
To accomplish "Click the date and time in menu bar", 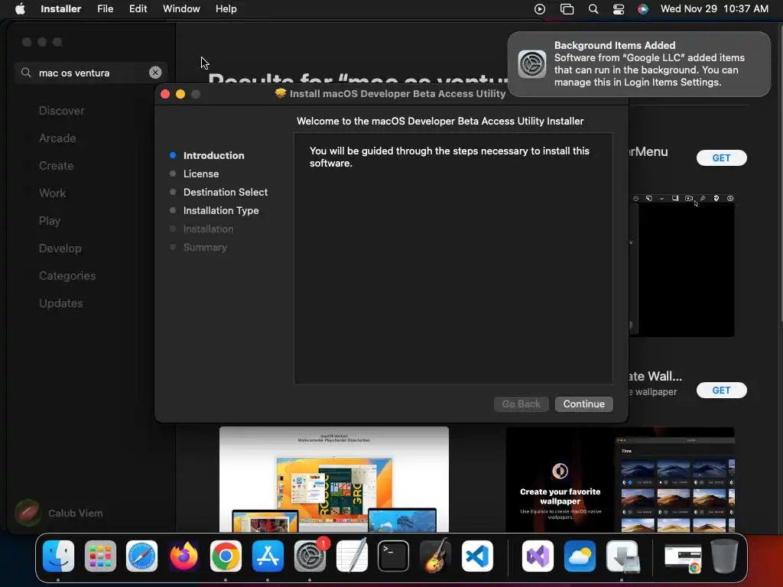I will point(714,9).
